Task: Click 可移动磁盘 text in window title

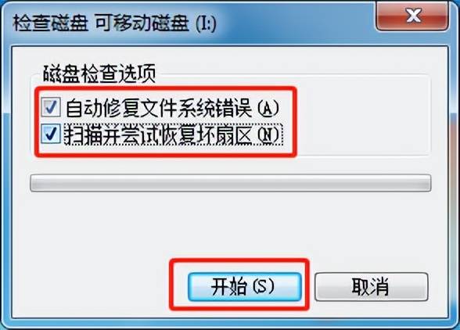Action: (x=142, y=23)
